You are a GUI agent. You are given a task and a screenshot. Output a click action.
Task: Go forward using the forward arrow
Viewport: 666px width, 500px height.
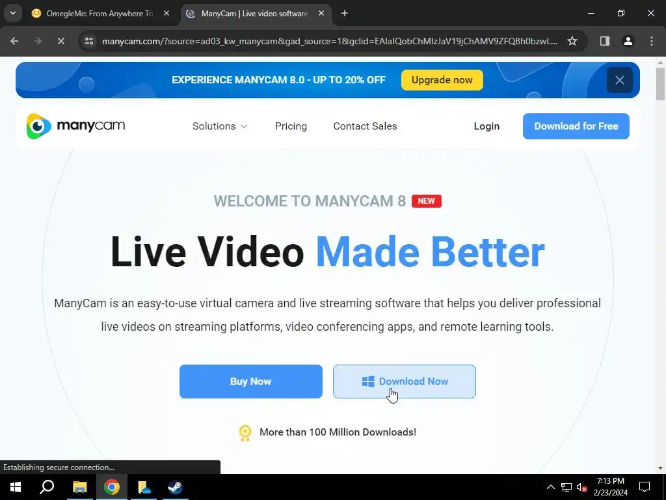38,41
